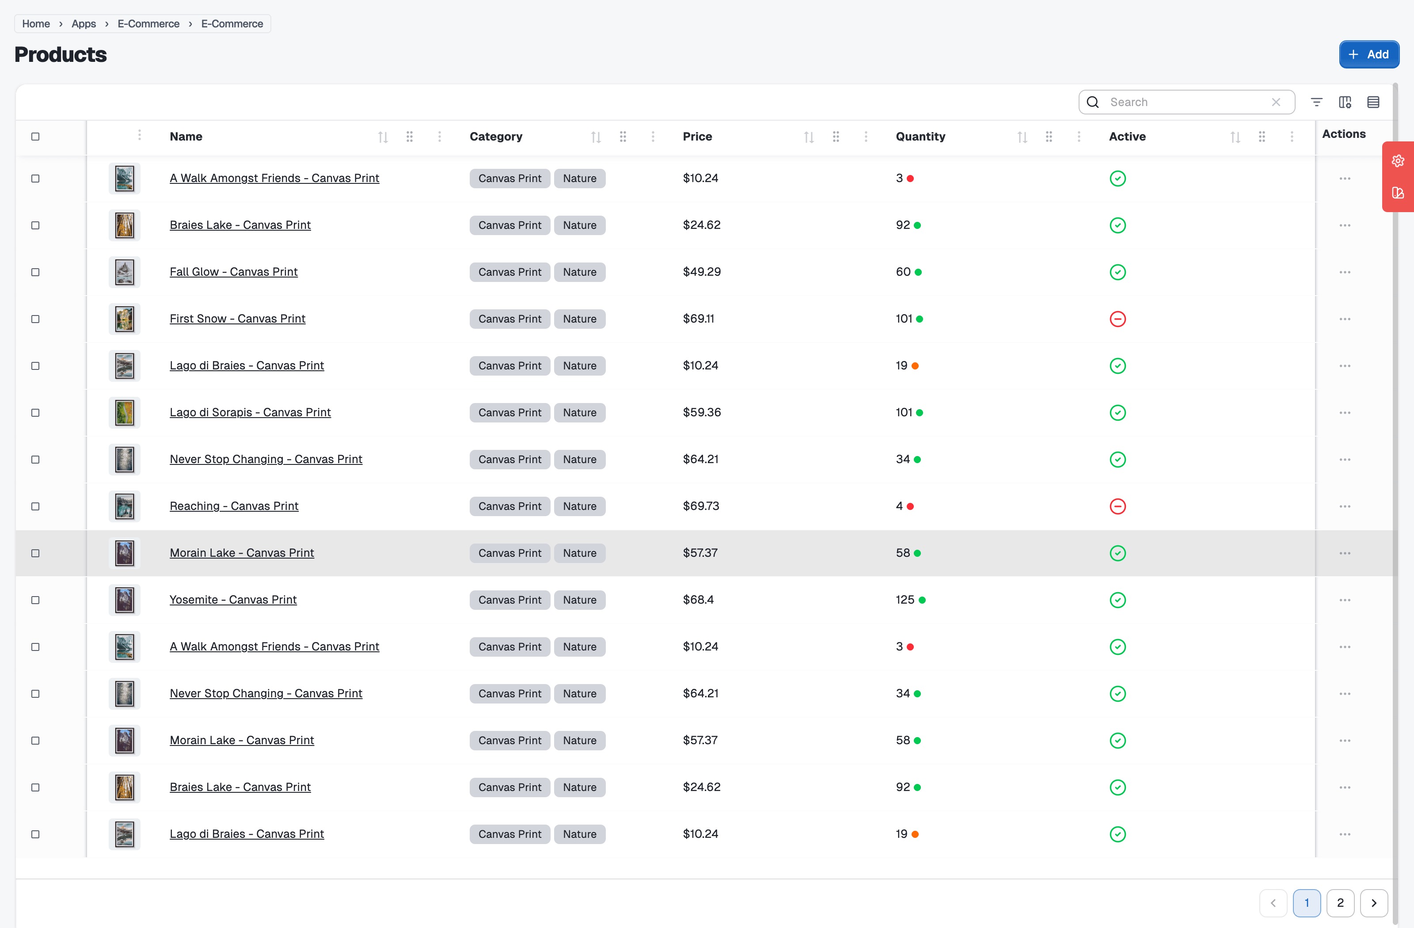Clear the search field with X
Image resolution: width=1414 pixels, height=928 pixels.
click(x=1276, y=102)
